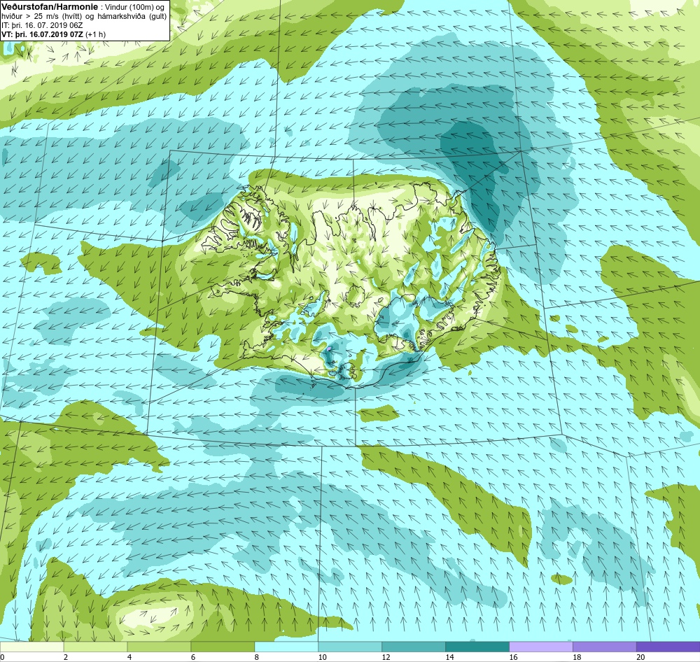Click the lavender 16–18 m/s legend swatch
This screenshot has height=662, width=700.
541,647
